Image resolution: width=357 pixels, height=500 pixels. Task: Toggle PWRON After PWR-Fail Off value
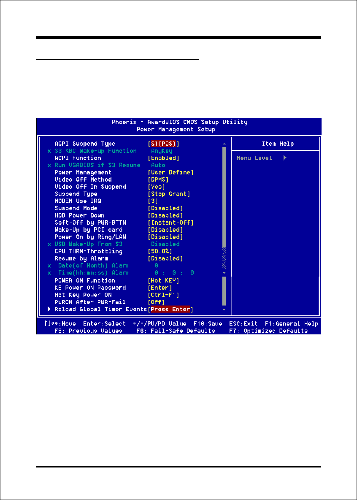(157, 302)
